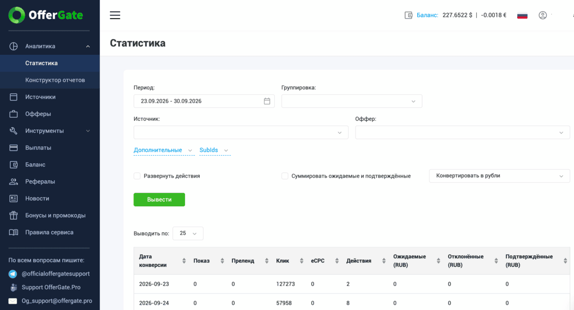The image size is (574, 310).
Task: Open Конвертировать в рубли dropdown
Action: pyautogui.click(x=499, y=176)
